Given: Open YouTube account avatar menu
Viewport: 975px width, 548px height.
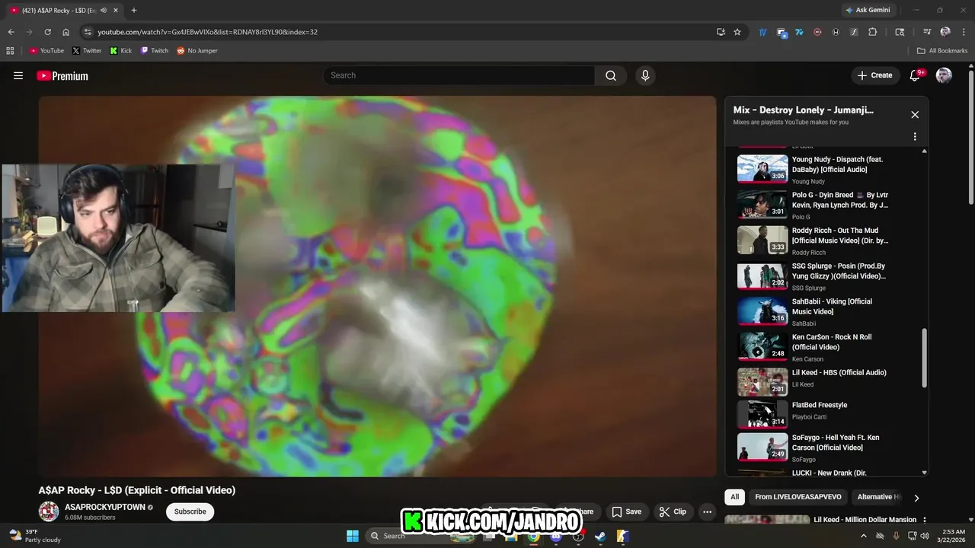Looking at the screenshot, I should 944,75.
